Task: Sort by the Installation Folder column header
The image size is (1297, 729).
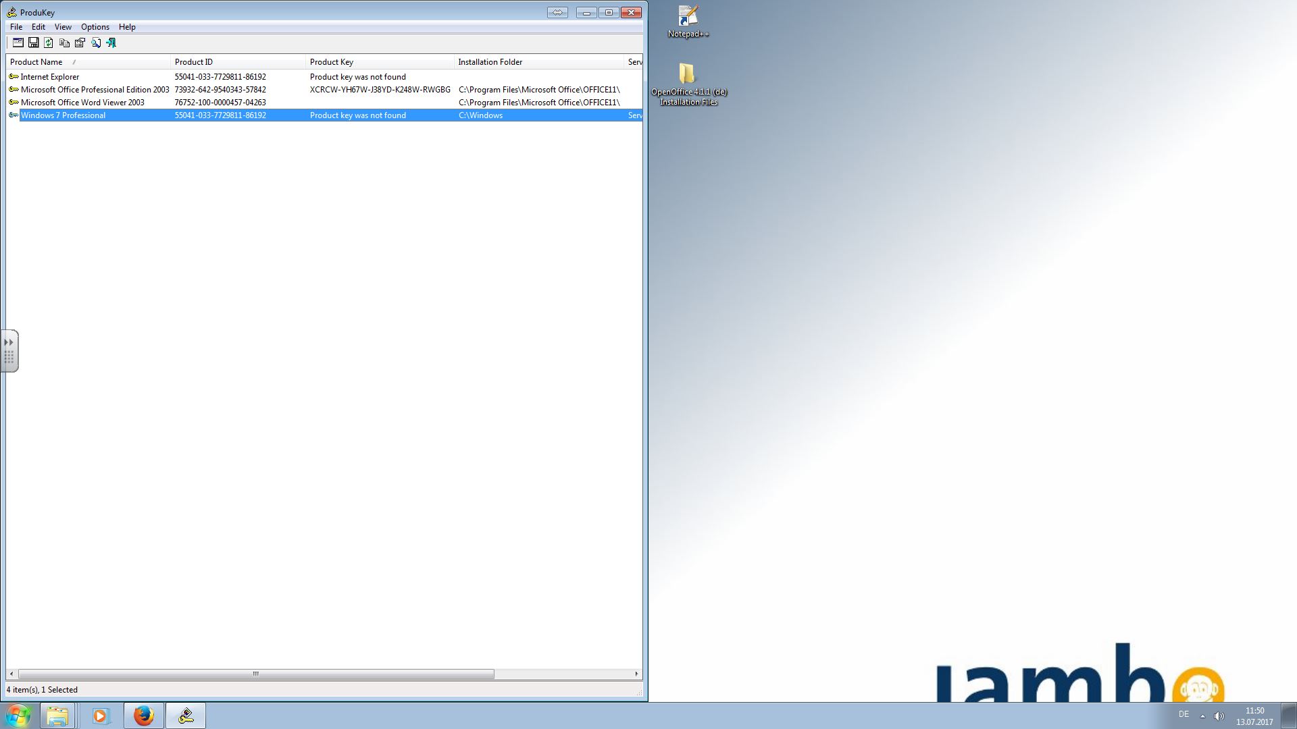Action: (x=539, y=62)
